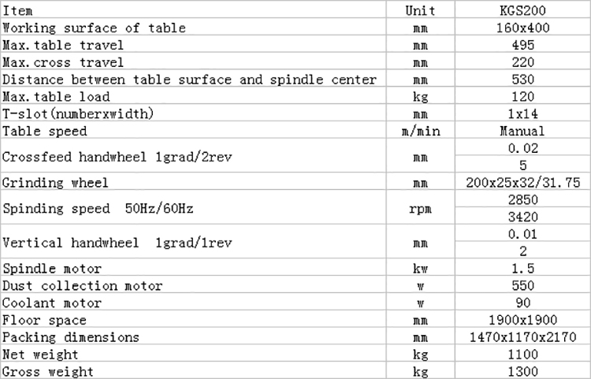
Task: Click the floor space value 1900x1900
Action: pyautogui.click(x=522, y=321)
